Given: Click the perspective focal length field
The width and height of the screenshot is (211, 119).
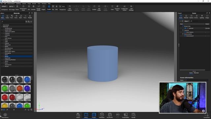Looking at the screenshot, I should (x=64, y=7).
